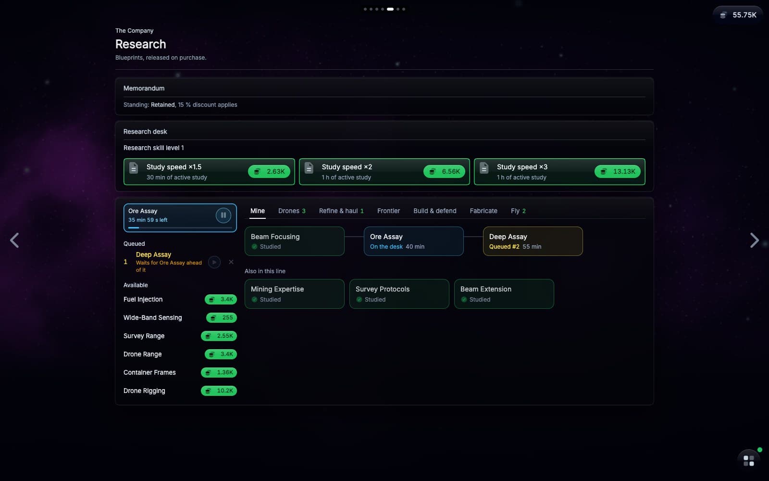Click the Fuel Injection label
Viewport: 769px width, 481px height.
(x=143, y=299)
